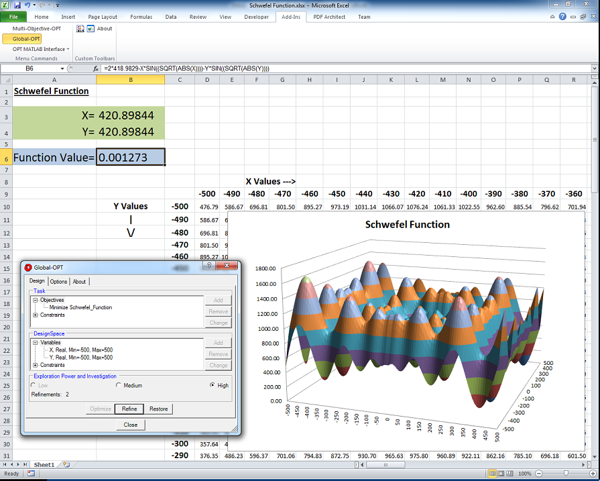This screenshot has width=600, height=481.
Task: Click the formula bar input
Action: coord(346,68)
